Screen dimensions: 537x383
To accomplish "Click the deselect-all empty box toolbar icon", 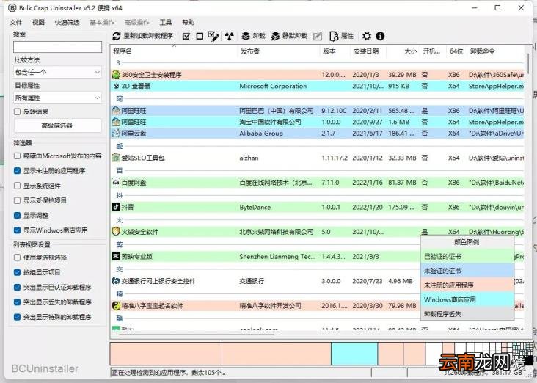I will [200, 36].
